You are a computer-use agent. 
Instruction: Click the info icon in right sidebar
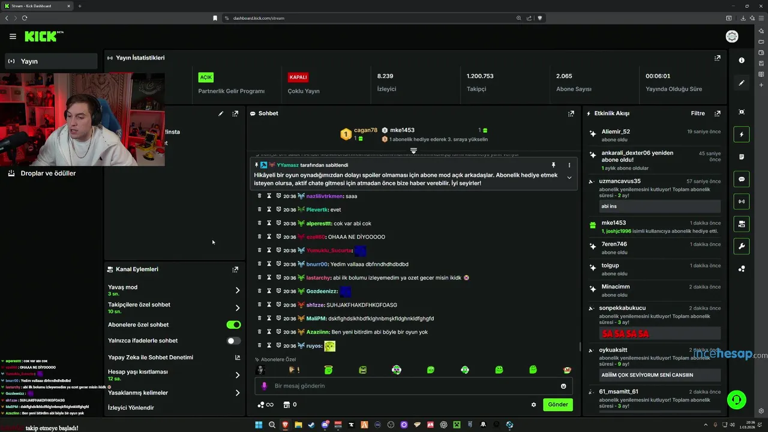pos(742,61)
